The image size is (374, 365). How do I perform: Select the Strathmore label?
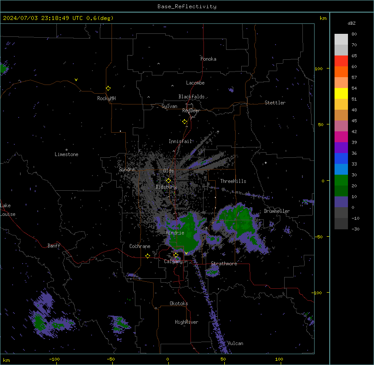(x=224, y=264)
